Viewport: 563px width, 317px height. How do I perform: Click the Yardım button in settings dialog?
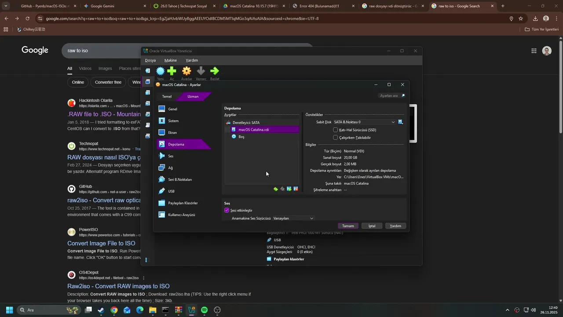tap(395, 226)
